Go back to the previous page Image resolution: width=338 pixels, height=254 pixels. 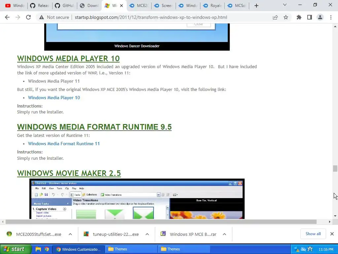7,17
